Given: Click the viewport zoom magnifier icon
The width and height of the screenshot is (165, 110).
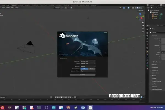Looking at the screenshot, I should pyautogui.click(x=143, y=23).
